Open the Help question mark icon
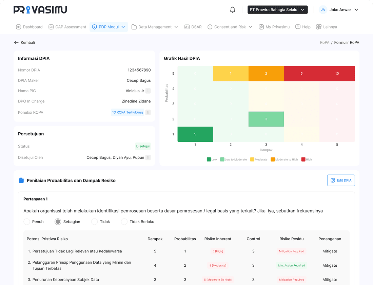 click(x=298, y=26)
